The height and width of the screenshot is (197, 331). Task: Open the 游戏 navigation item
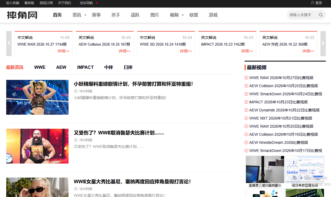pyautogui.click(x=213, y=15)
